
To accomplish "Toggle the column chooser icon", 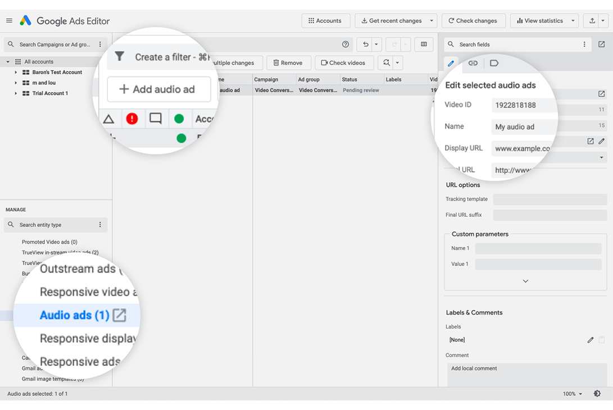I will (x=424, y=44).
